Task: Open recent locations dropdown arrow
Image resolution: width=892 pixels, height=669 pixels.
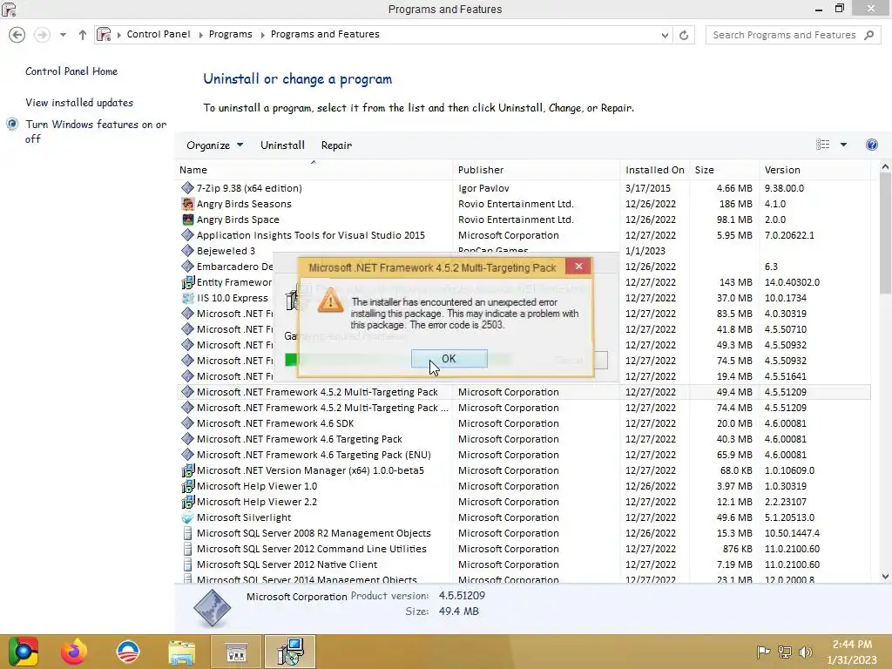Action: coord(63,35)
